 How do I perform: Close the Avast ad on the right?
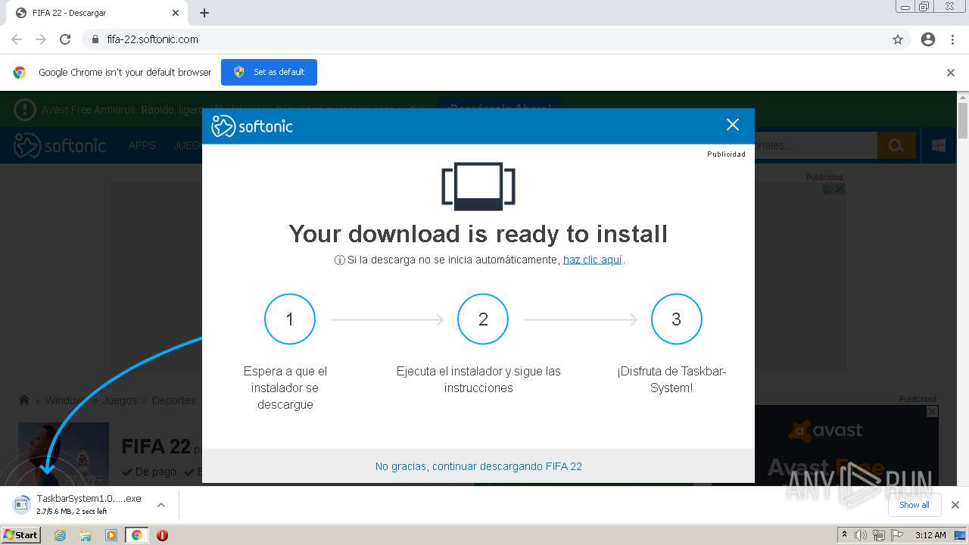933,411
